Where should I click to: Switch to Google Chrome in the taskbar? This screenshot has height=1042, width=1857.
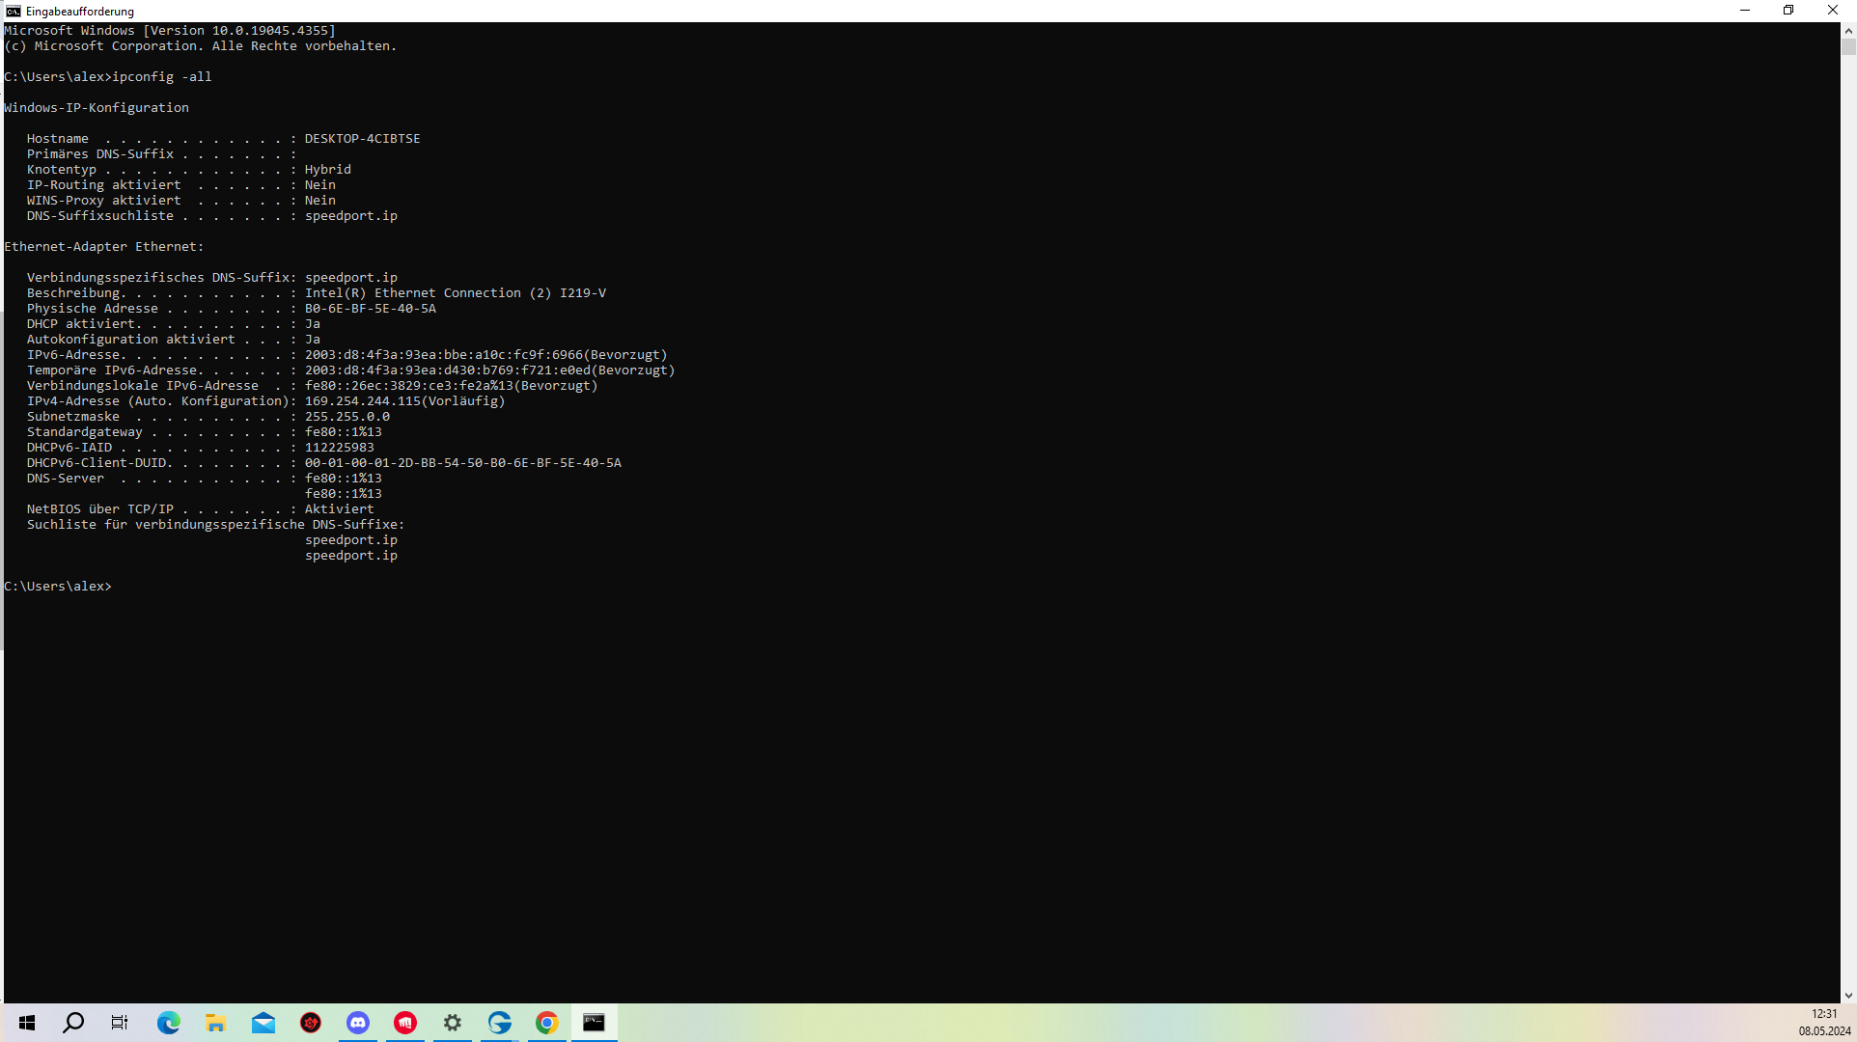547,1023
